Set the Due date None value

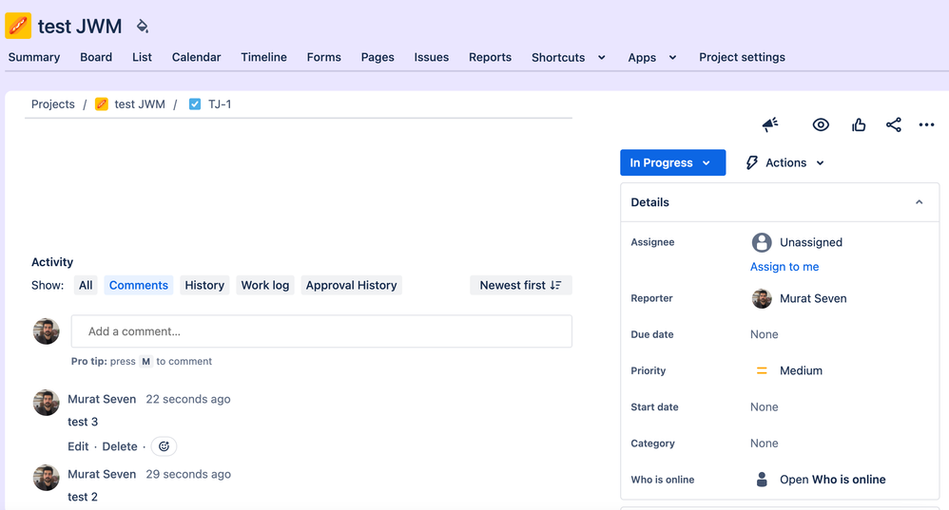(x=765, y=334)
